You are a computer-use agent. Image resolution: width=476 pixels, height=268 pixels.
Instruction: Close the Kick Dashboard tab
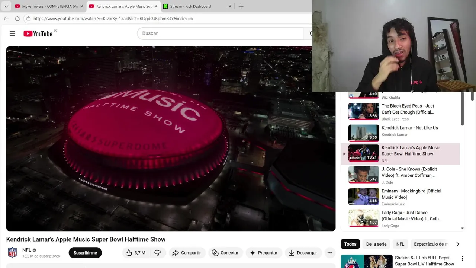coord(230,6)
